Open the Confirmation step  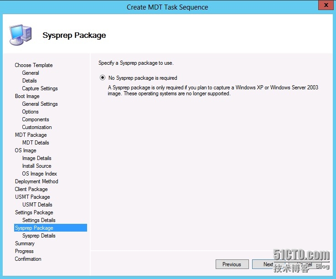coord(28,259)
